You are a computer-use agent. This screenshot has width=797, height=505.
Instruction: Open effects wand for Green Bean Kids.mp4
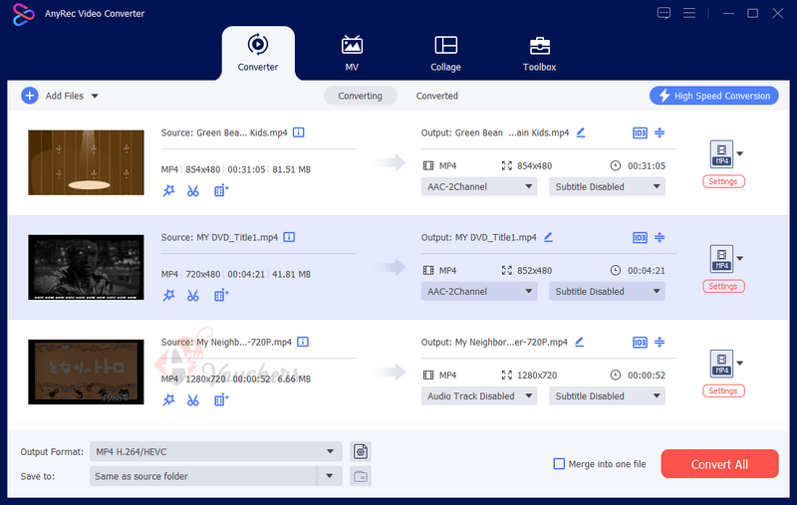[x=168, y=191]
